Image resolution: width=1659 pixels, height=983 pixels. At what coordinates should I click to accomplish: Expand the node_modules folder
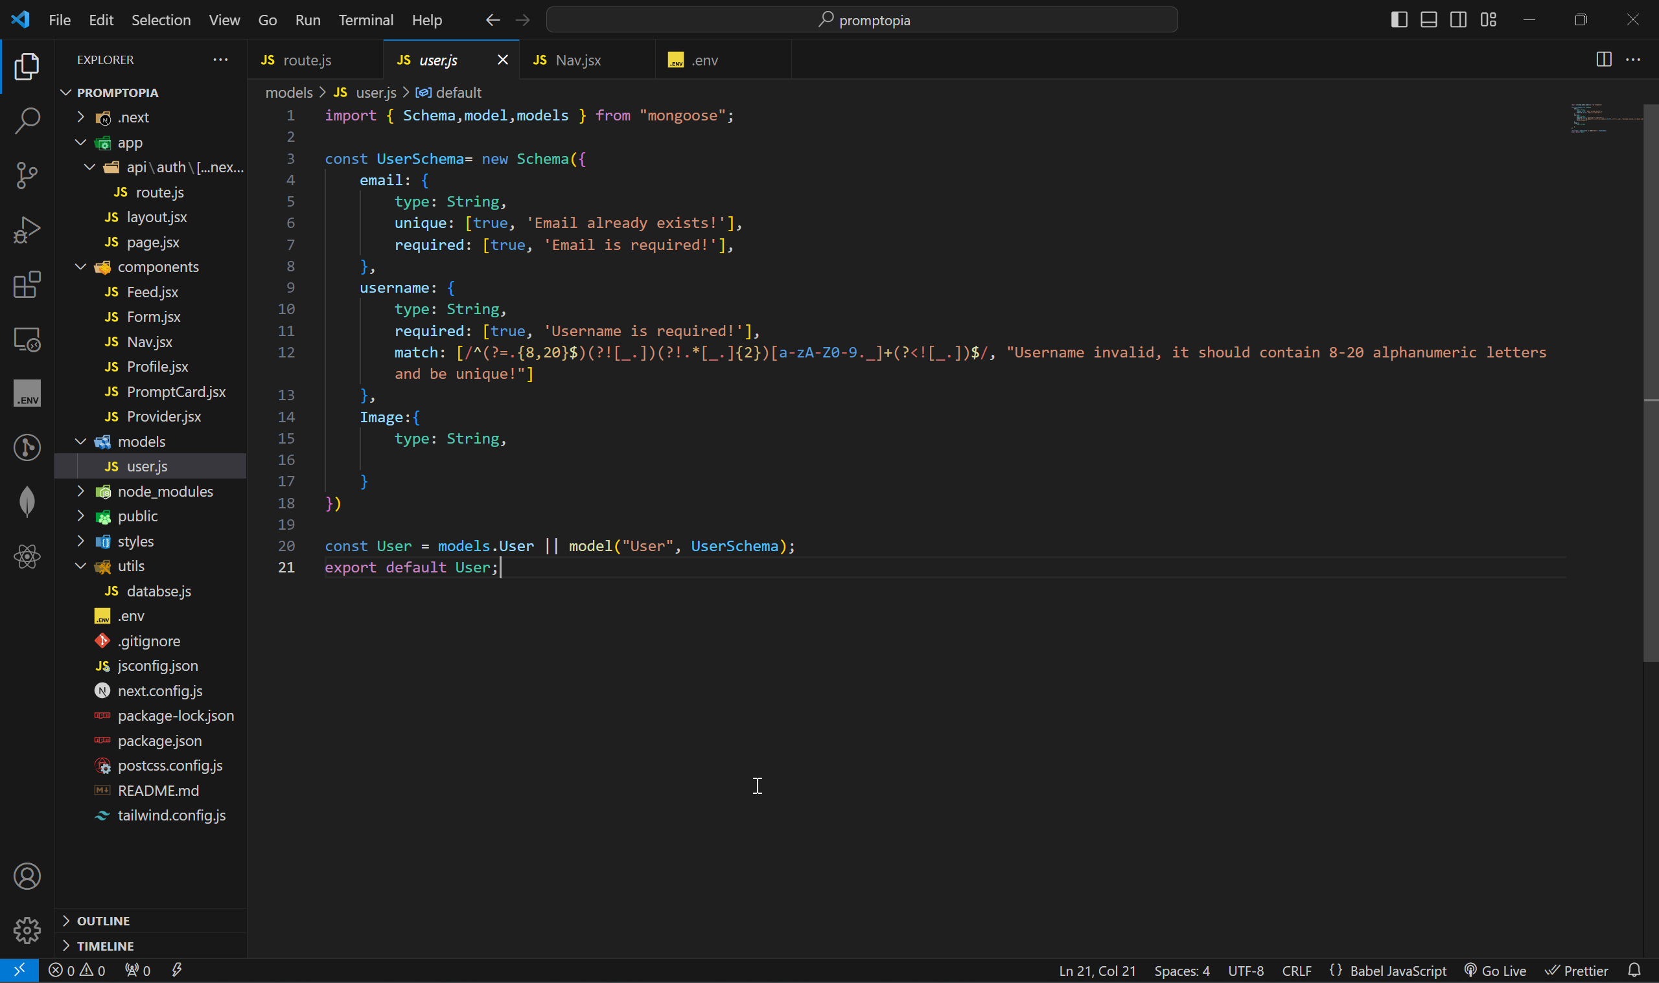pyautogui.click(x=80, y=491)
